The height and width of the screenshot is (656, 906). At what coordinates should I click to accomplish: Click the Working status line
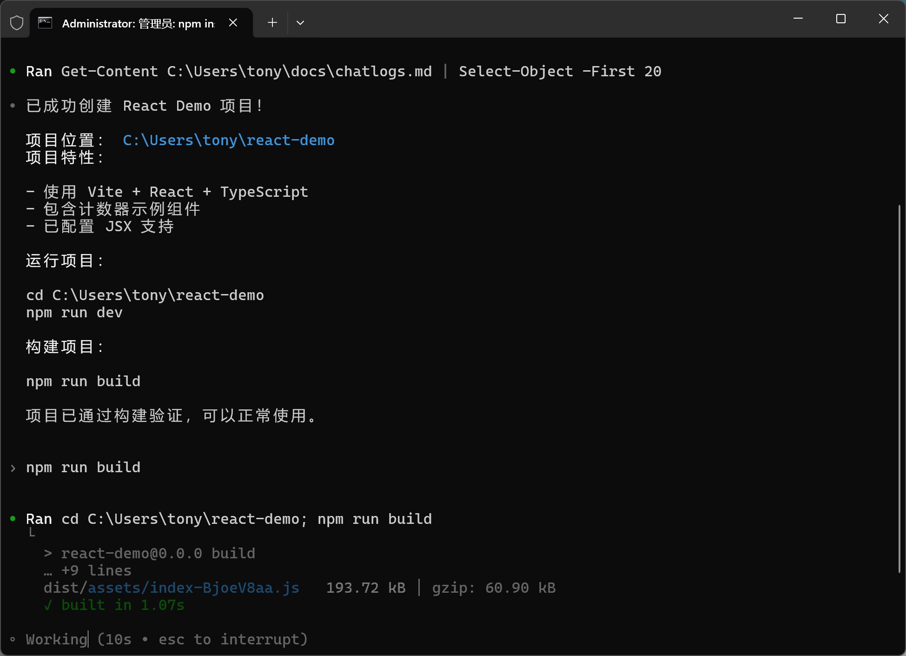coord(166,640)
